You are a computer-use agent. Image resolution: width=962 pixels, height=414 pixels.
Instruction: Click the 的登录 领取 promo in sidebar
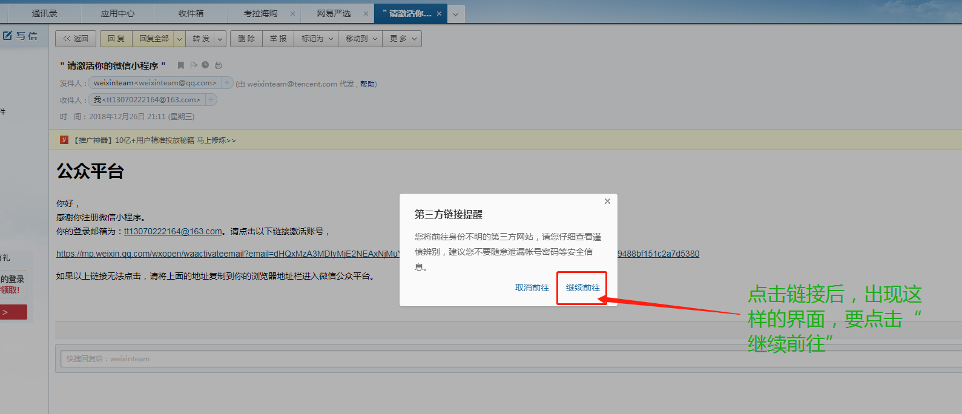tap(13, 284)
